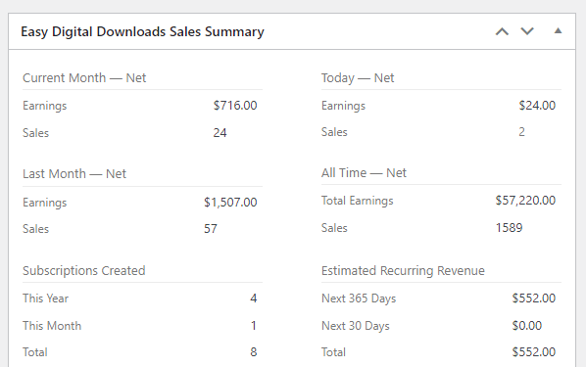Click Earnings label under Today
Screen dimensions: 586x367
point(343,106)
